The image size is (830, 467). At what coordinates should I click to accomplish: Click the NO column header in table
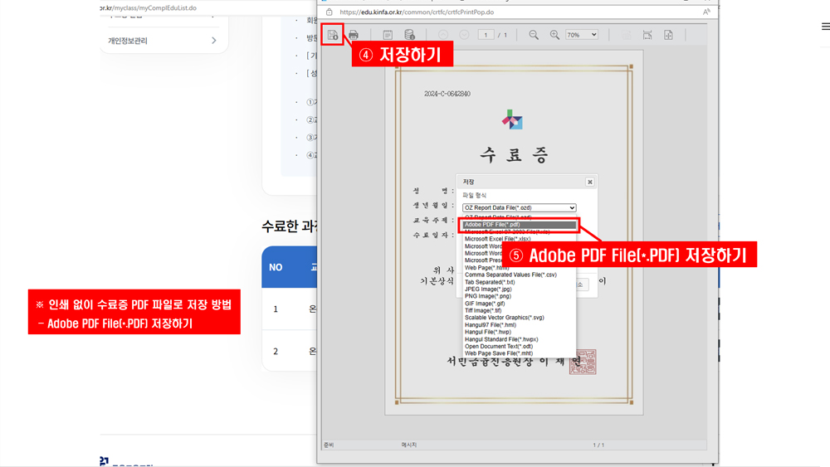pyautogui.click(x=276, y=268)
